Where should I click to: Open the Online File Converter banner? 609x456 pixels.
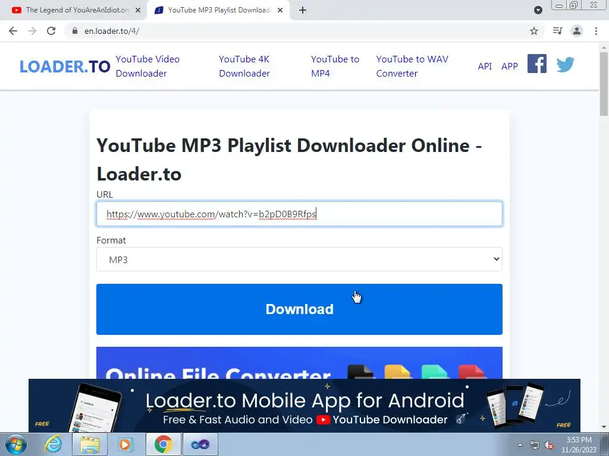point(299,363)
